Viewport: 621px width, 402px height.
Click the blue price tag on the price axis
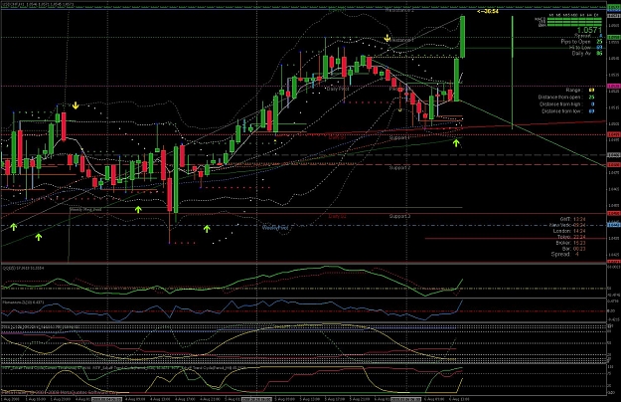613,225
